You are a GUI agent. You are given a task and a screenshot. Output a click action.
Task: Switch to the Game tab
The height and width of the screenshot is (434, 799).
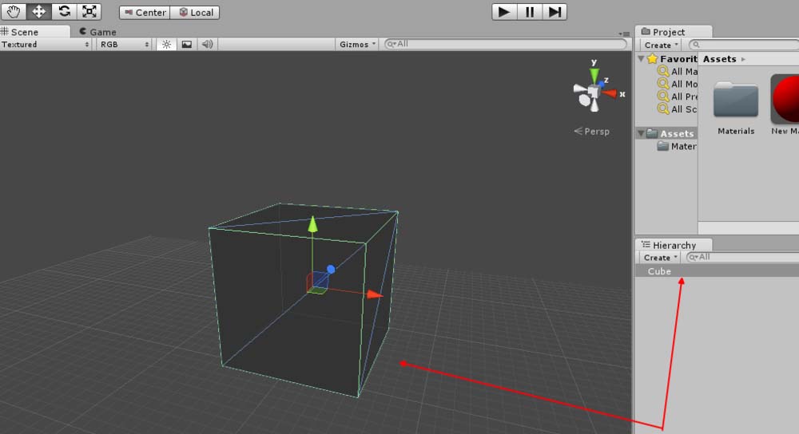coord(97,32)
